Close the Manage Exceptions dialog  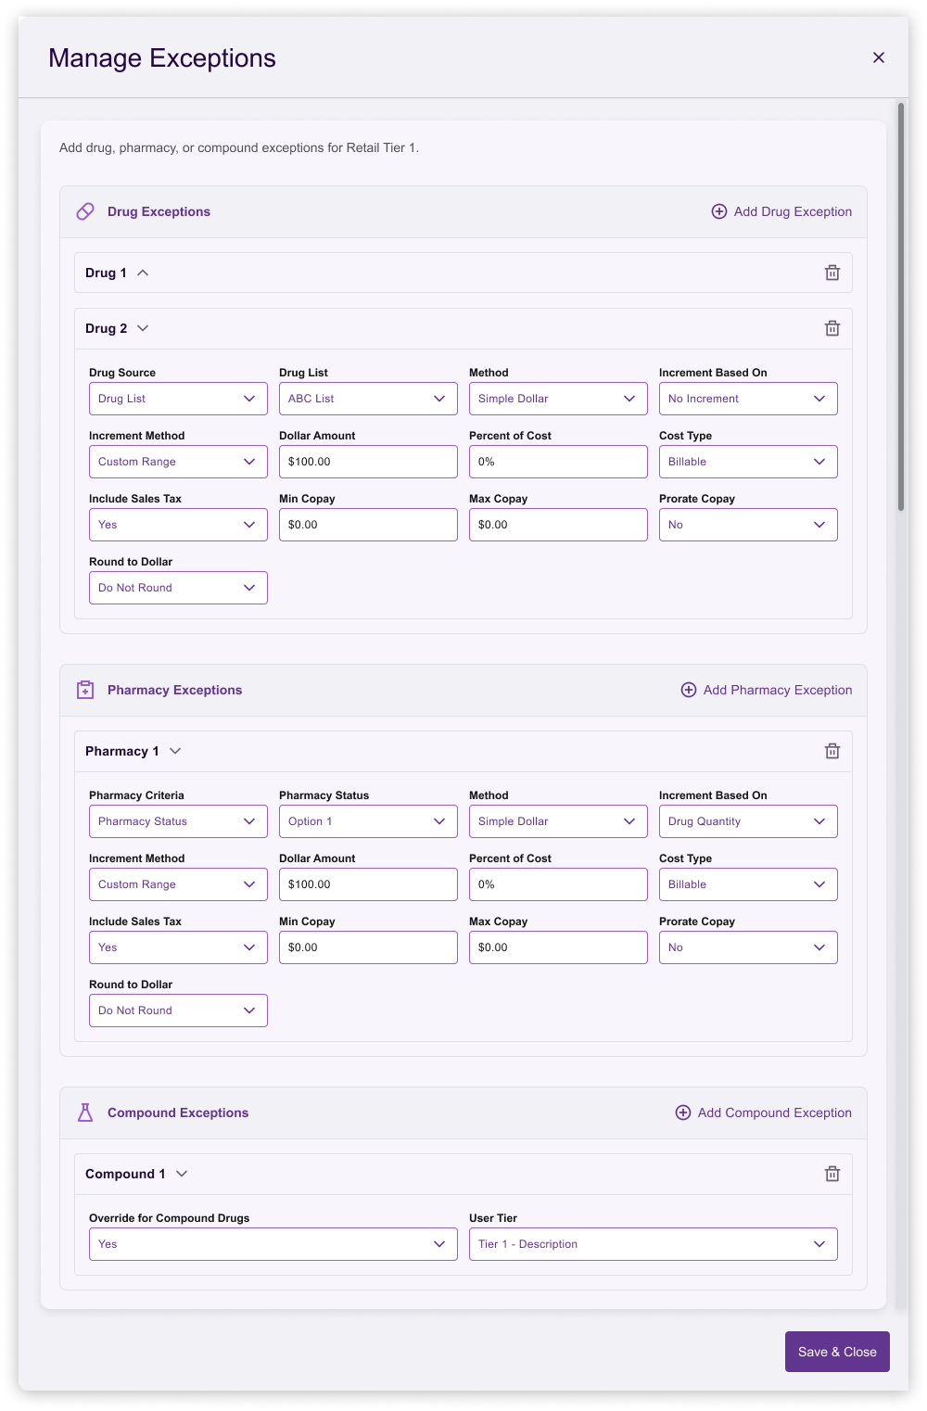pos(879,57)
